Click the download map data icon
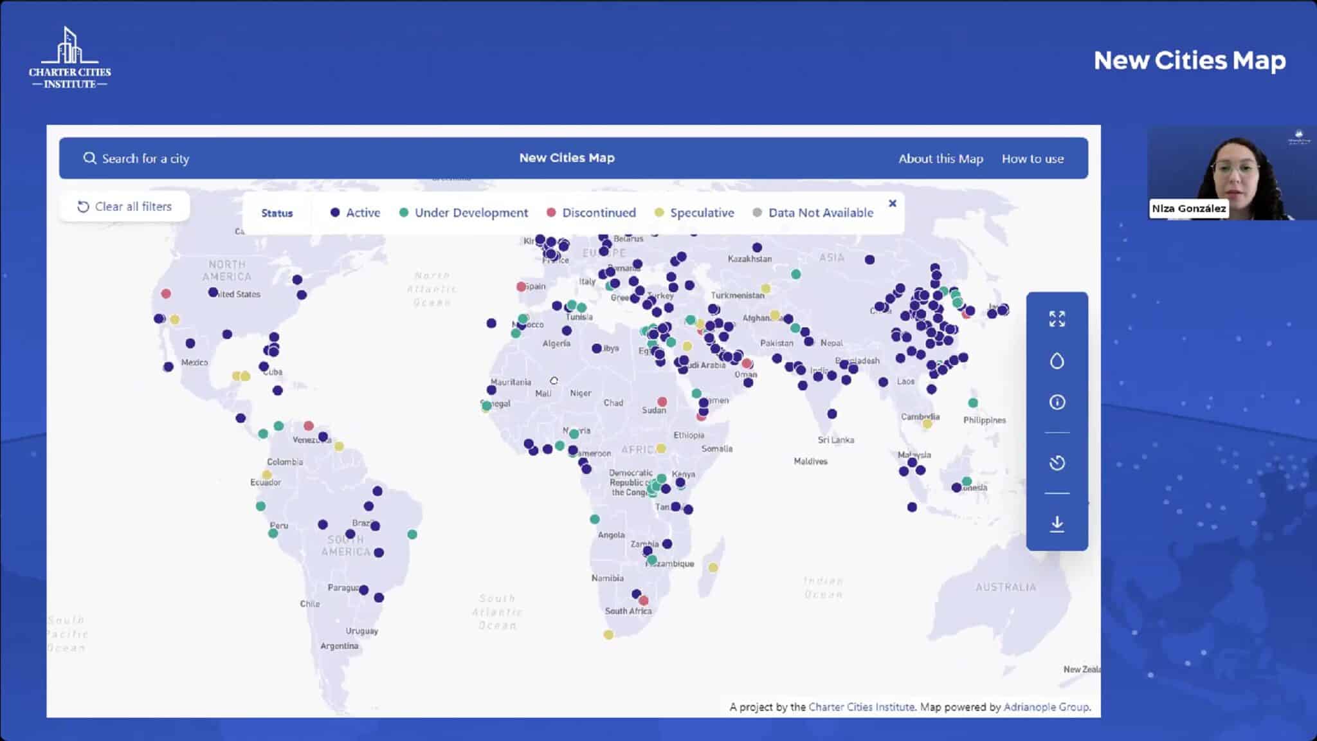 [x=1057, y=524]
